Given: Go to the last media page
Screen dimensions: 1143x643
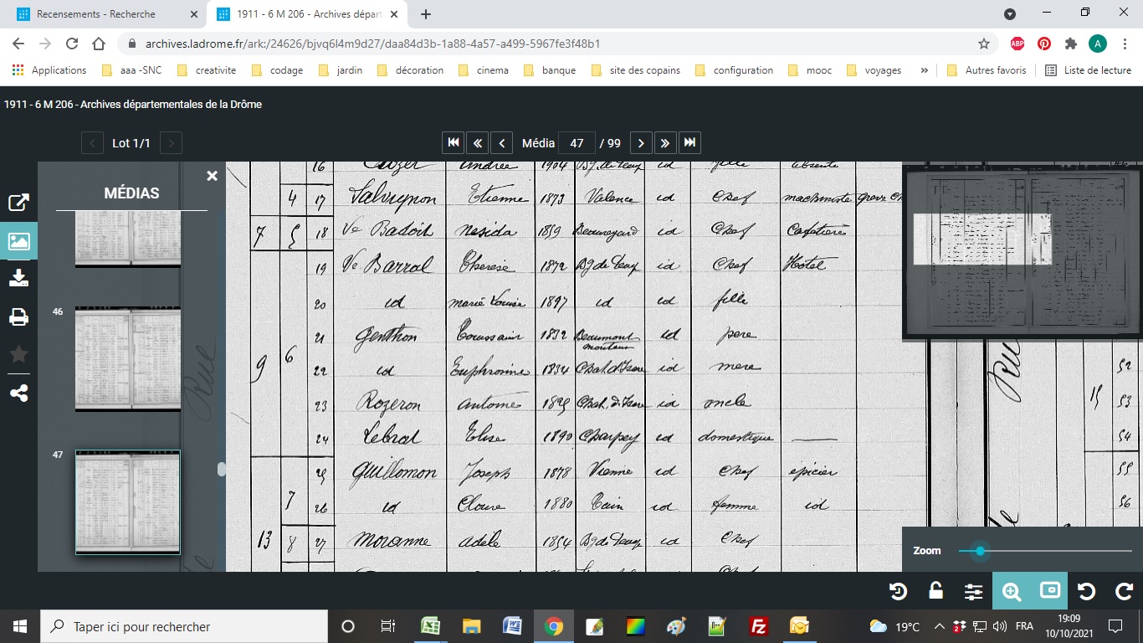Looking at the screenshot, I should coord(689,143).
